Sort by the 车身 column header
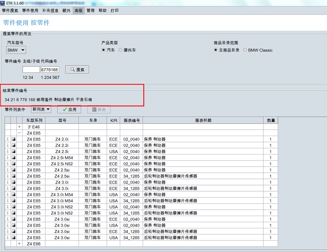The image size is (327, 252). (93, 120)
